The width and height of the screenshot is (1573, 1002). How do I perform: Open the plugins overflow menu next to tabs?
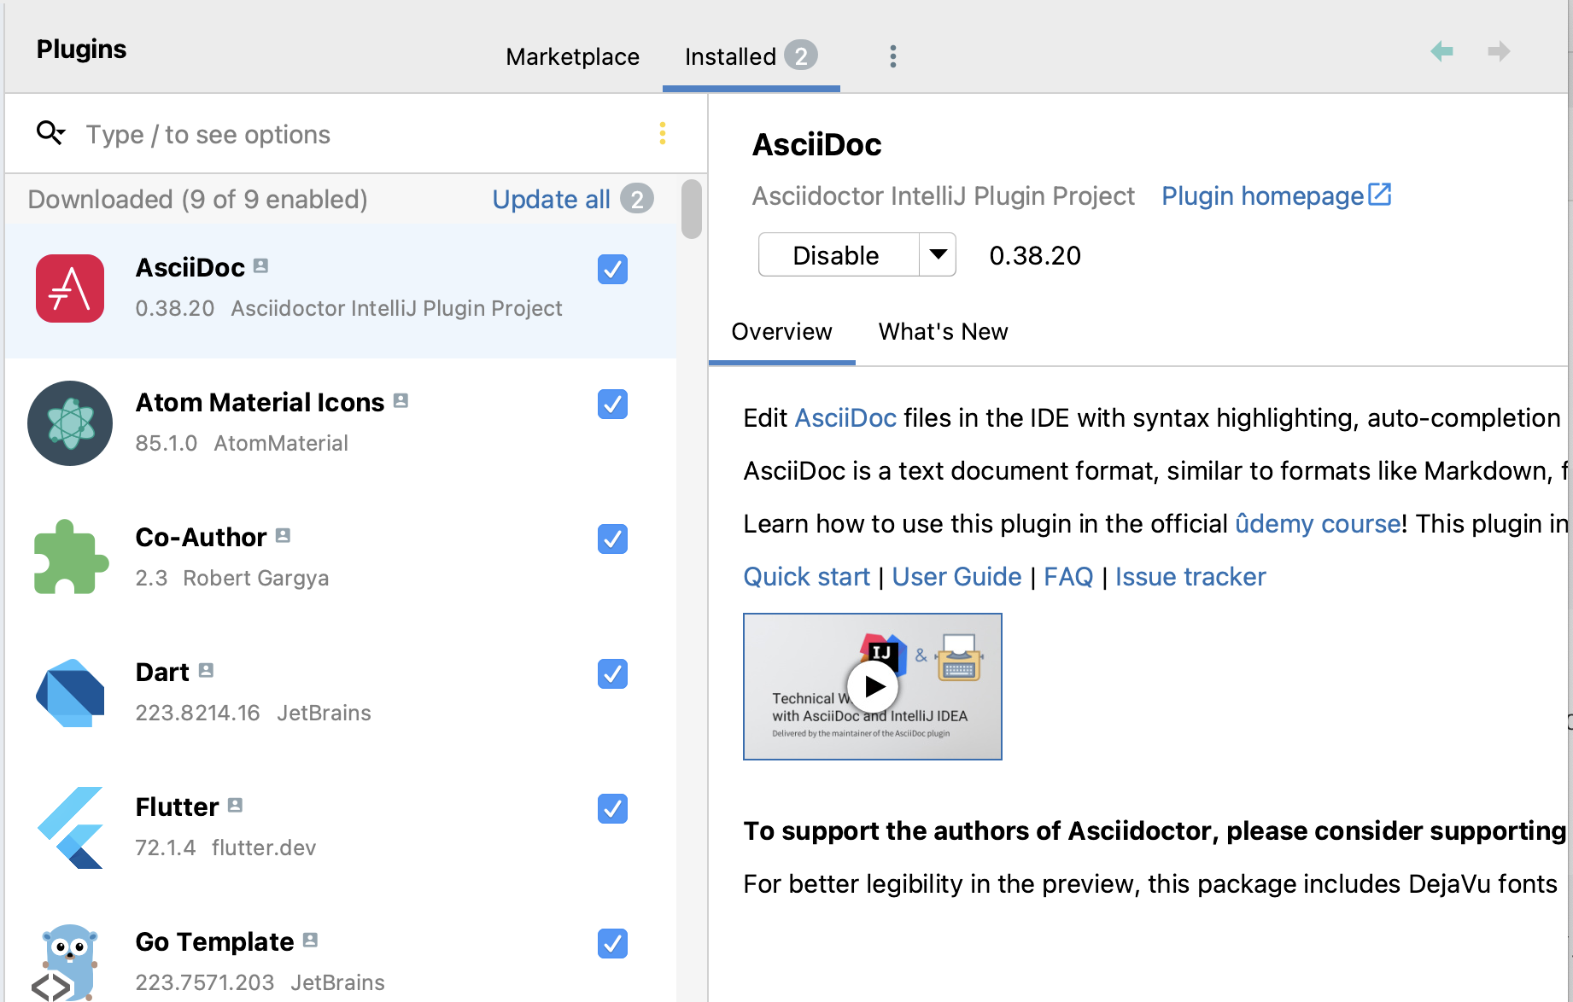tap(892, 55)
